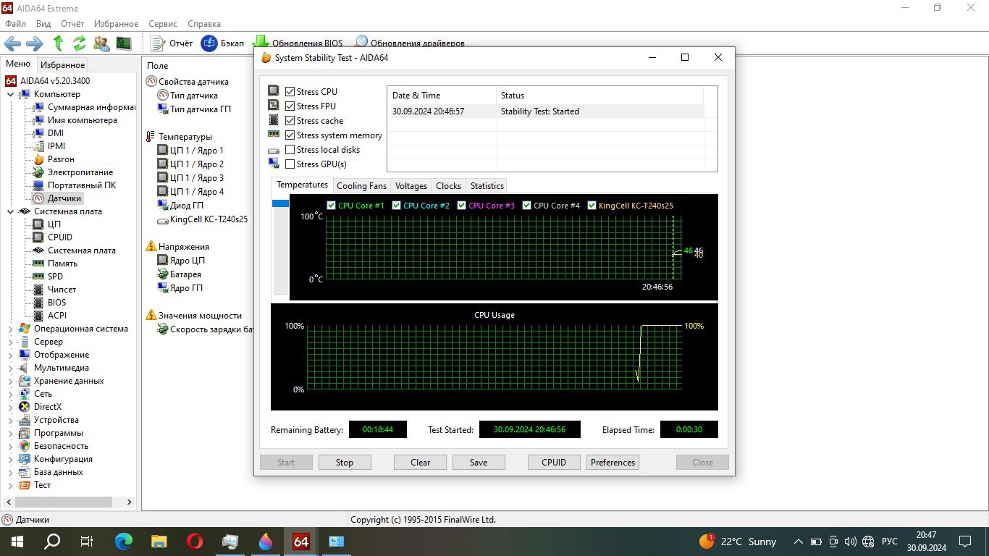Toggle the Stress cache checkbox

point(290,121)
